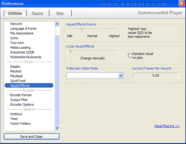Click the settings list scroll-down arrow
This screenshot has height=144, width=186.
pyautogui.click(x=57, y=128)
